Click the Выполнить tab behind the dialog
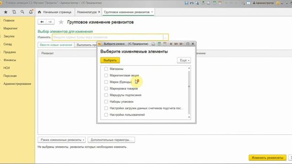The height and width of the screenshot is (164, 292). click(x=86, y=45)
